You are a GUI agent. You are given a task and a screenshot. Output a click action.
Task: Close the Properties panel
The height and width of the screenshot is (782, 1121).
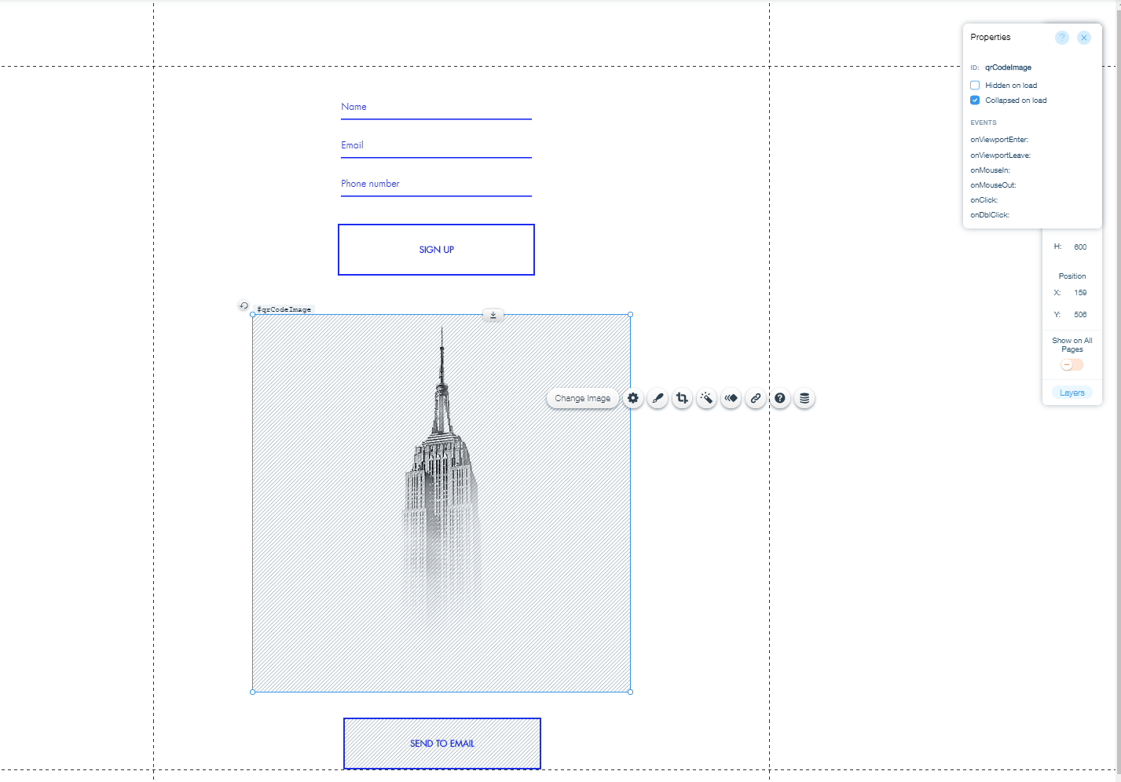coord(1084,38)
